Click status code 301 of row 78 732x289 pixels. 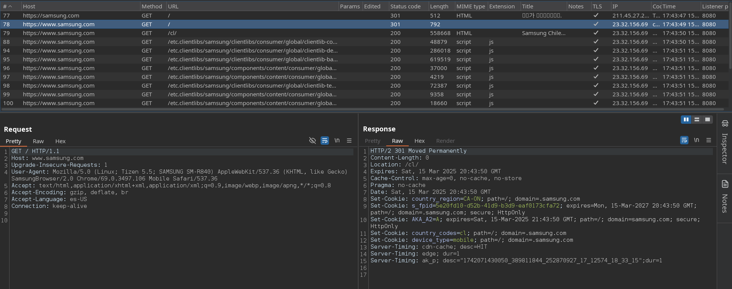tap(395, 24)
